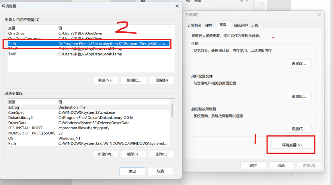The height and width of the screenshot is (185, 333).
Task: Click 删除(D) for user variables
Action: [162, 80]
